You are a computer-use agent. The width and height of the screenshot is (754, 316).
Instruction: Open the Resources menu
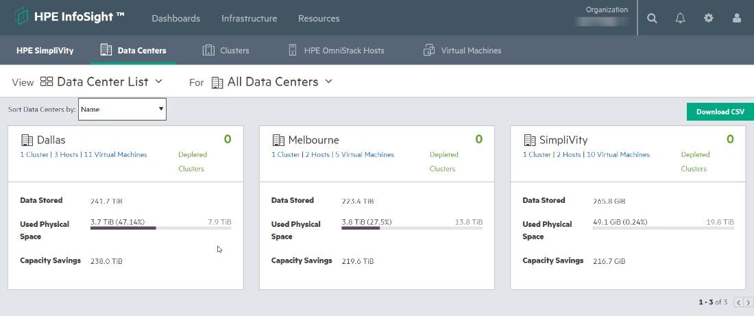[319, 19]
